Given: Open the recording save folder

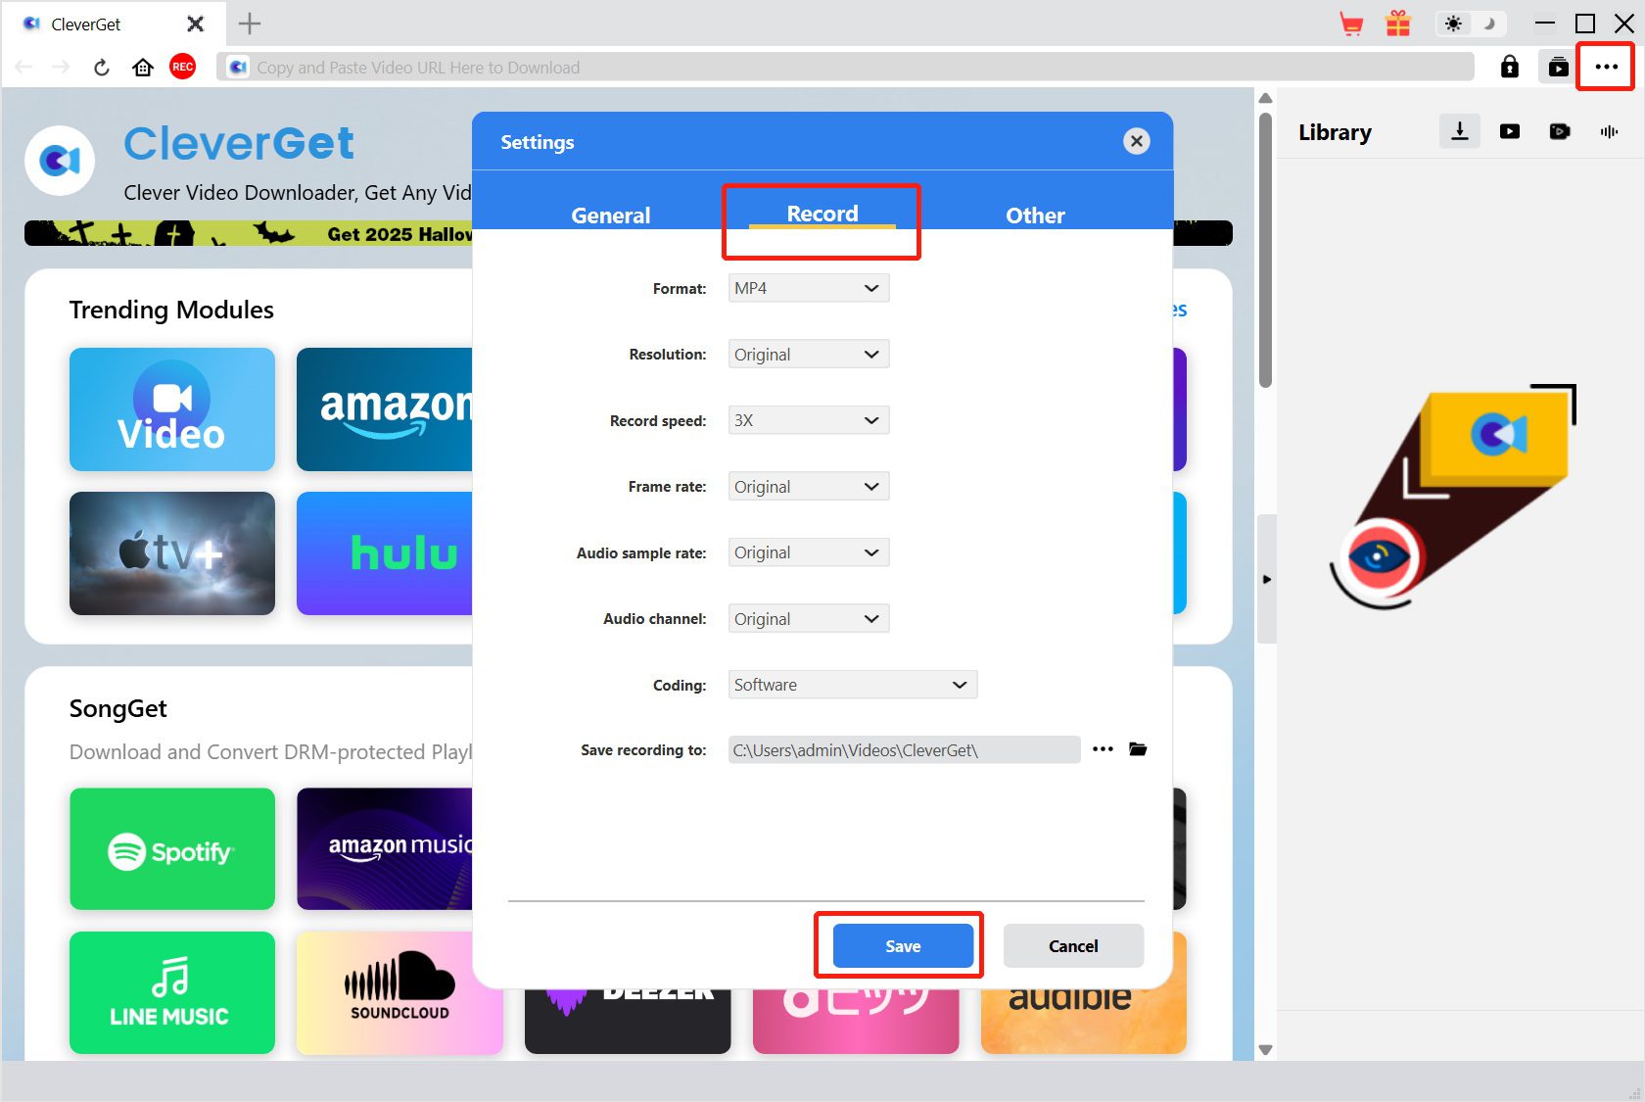Looking at the screenshot, I should click(x=1138, y=749).
